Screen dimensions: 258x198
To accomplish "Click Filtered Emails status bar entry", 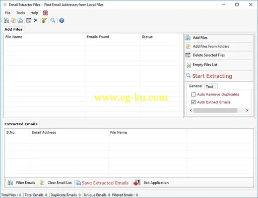I will tap(125, 195).
